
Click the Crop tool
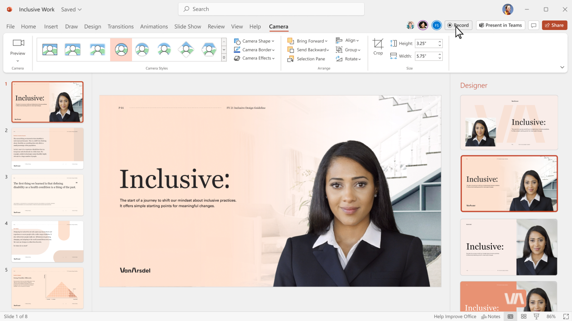pyautogui.click(x=378, y=46)
